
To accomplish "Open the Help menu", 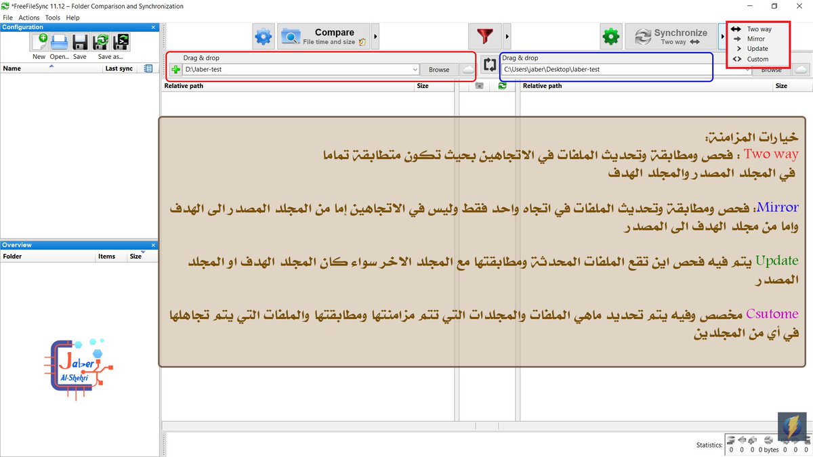I will pos(72,18).
